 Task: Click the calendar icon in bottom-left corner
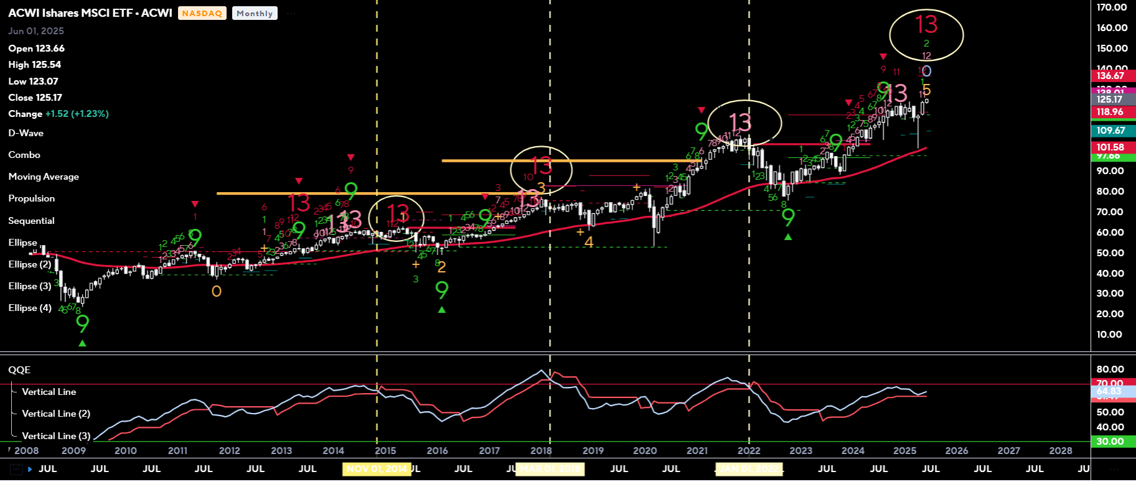[16, 469]
